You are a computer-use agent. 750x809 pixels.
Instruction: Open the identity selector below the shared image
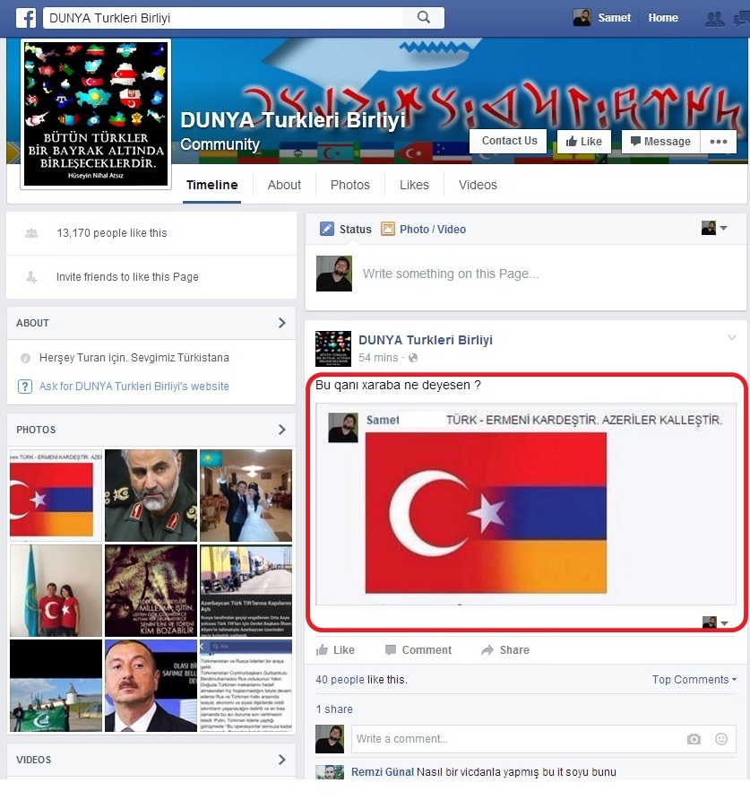coord(715,622)
